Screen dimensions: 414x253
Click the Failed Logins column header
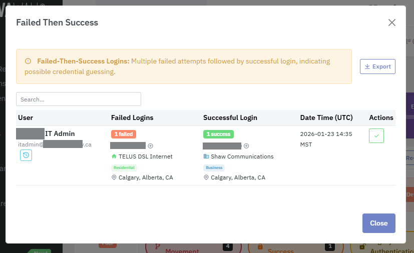tap(132, 117)
